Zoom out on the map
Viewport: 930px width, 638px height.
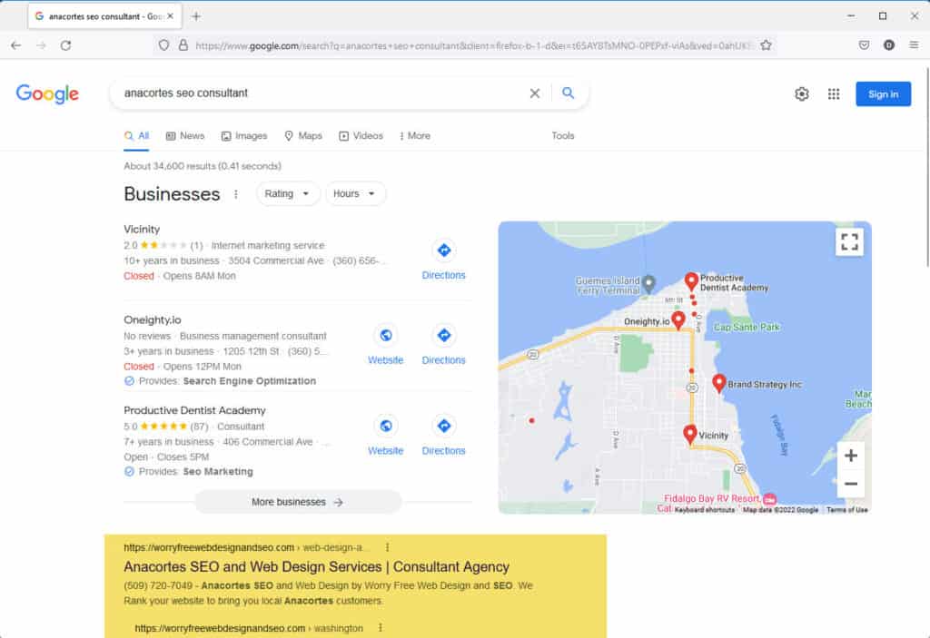coord(850,483)
